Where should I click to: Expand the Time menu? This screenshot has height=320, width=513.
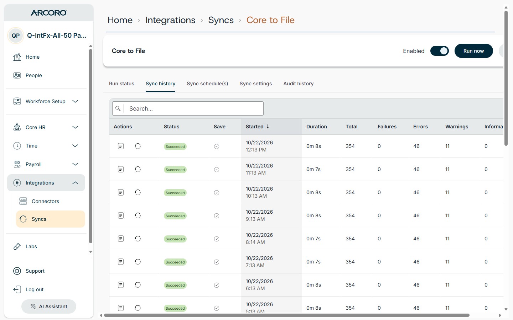pyautogui.click(x=46, y=146)
